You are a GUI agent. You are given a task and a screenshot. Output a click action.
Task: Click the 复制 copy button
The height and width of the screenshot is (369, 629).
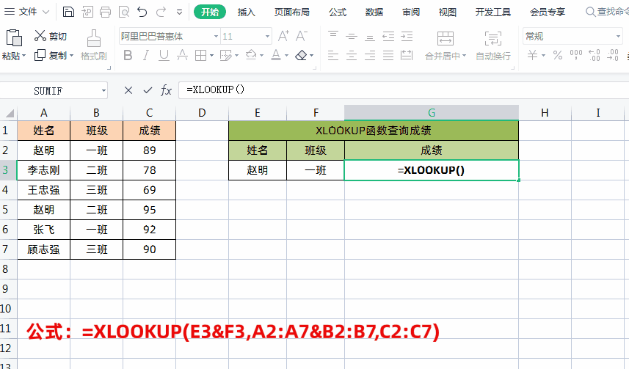coord(51,55)
